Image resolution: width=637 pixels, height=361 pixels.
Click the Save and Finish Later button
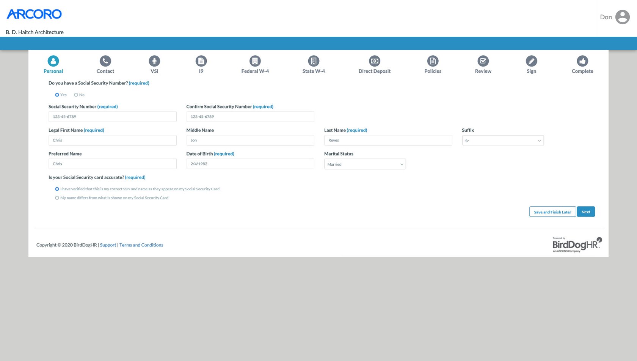[x=552, y=212]
